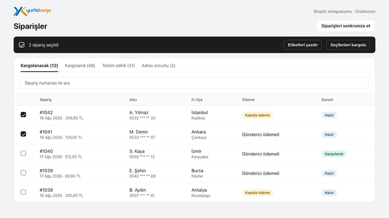The width and height of the screenshot is (389, 218).
Task: Select order #1040 checkbox
Action: [23, 154]
